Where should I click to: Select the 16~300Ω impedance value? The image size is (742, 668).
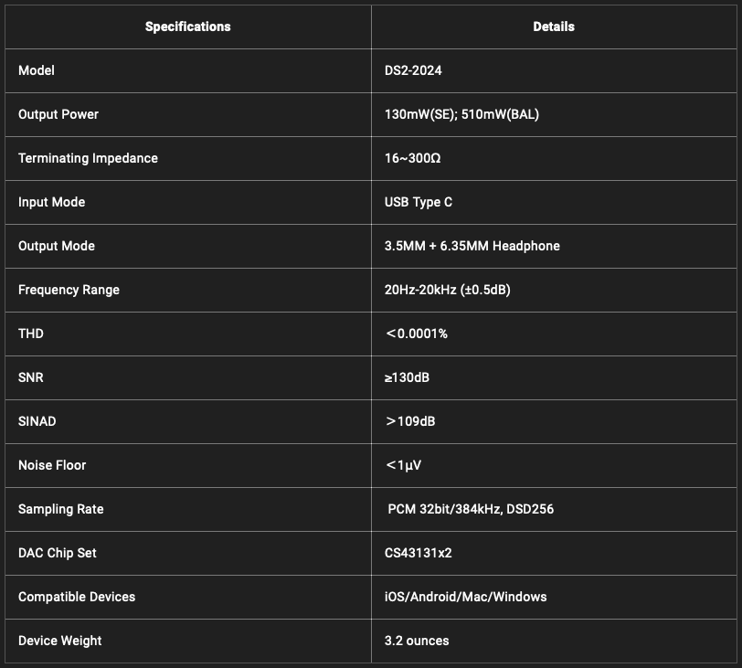[x=413, y=158]
